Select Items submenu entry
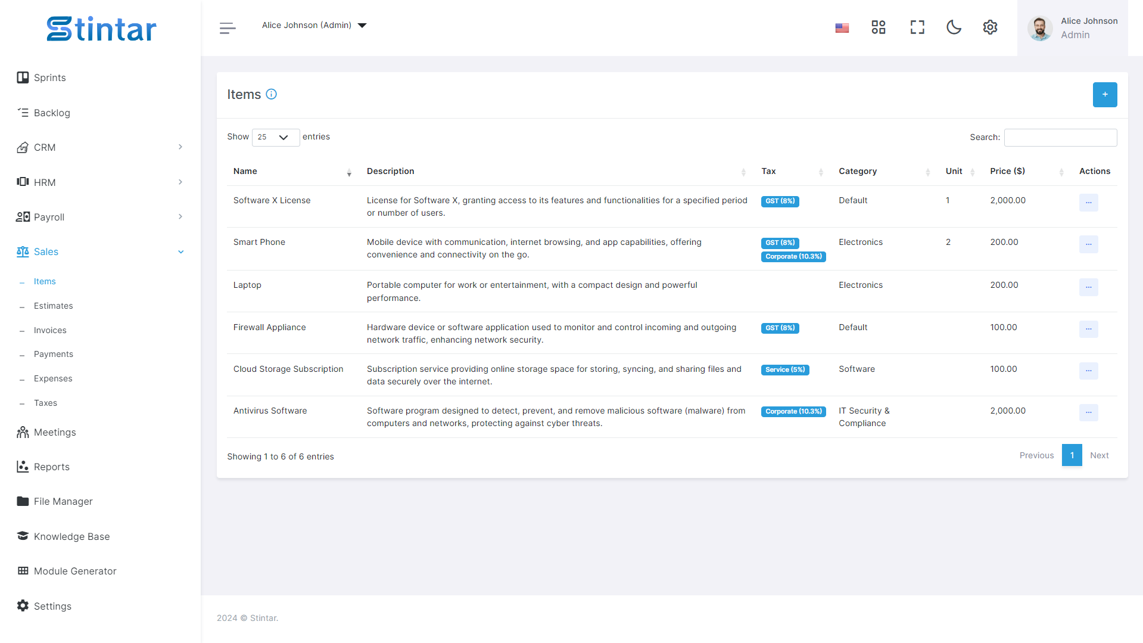 pyautogui.click(x=45, y=282)
